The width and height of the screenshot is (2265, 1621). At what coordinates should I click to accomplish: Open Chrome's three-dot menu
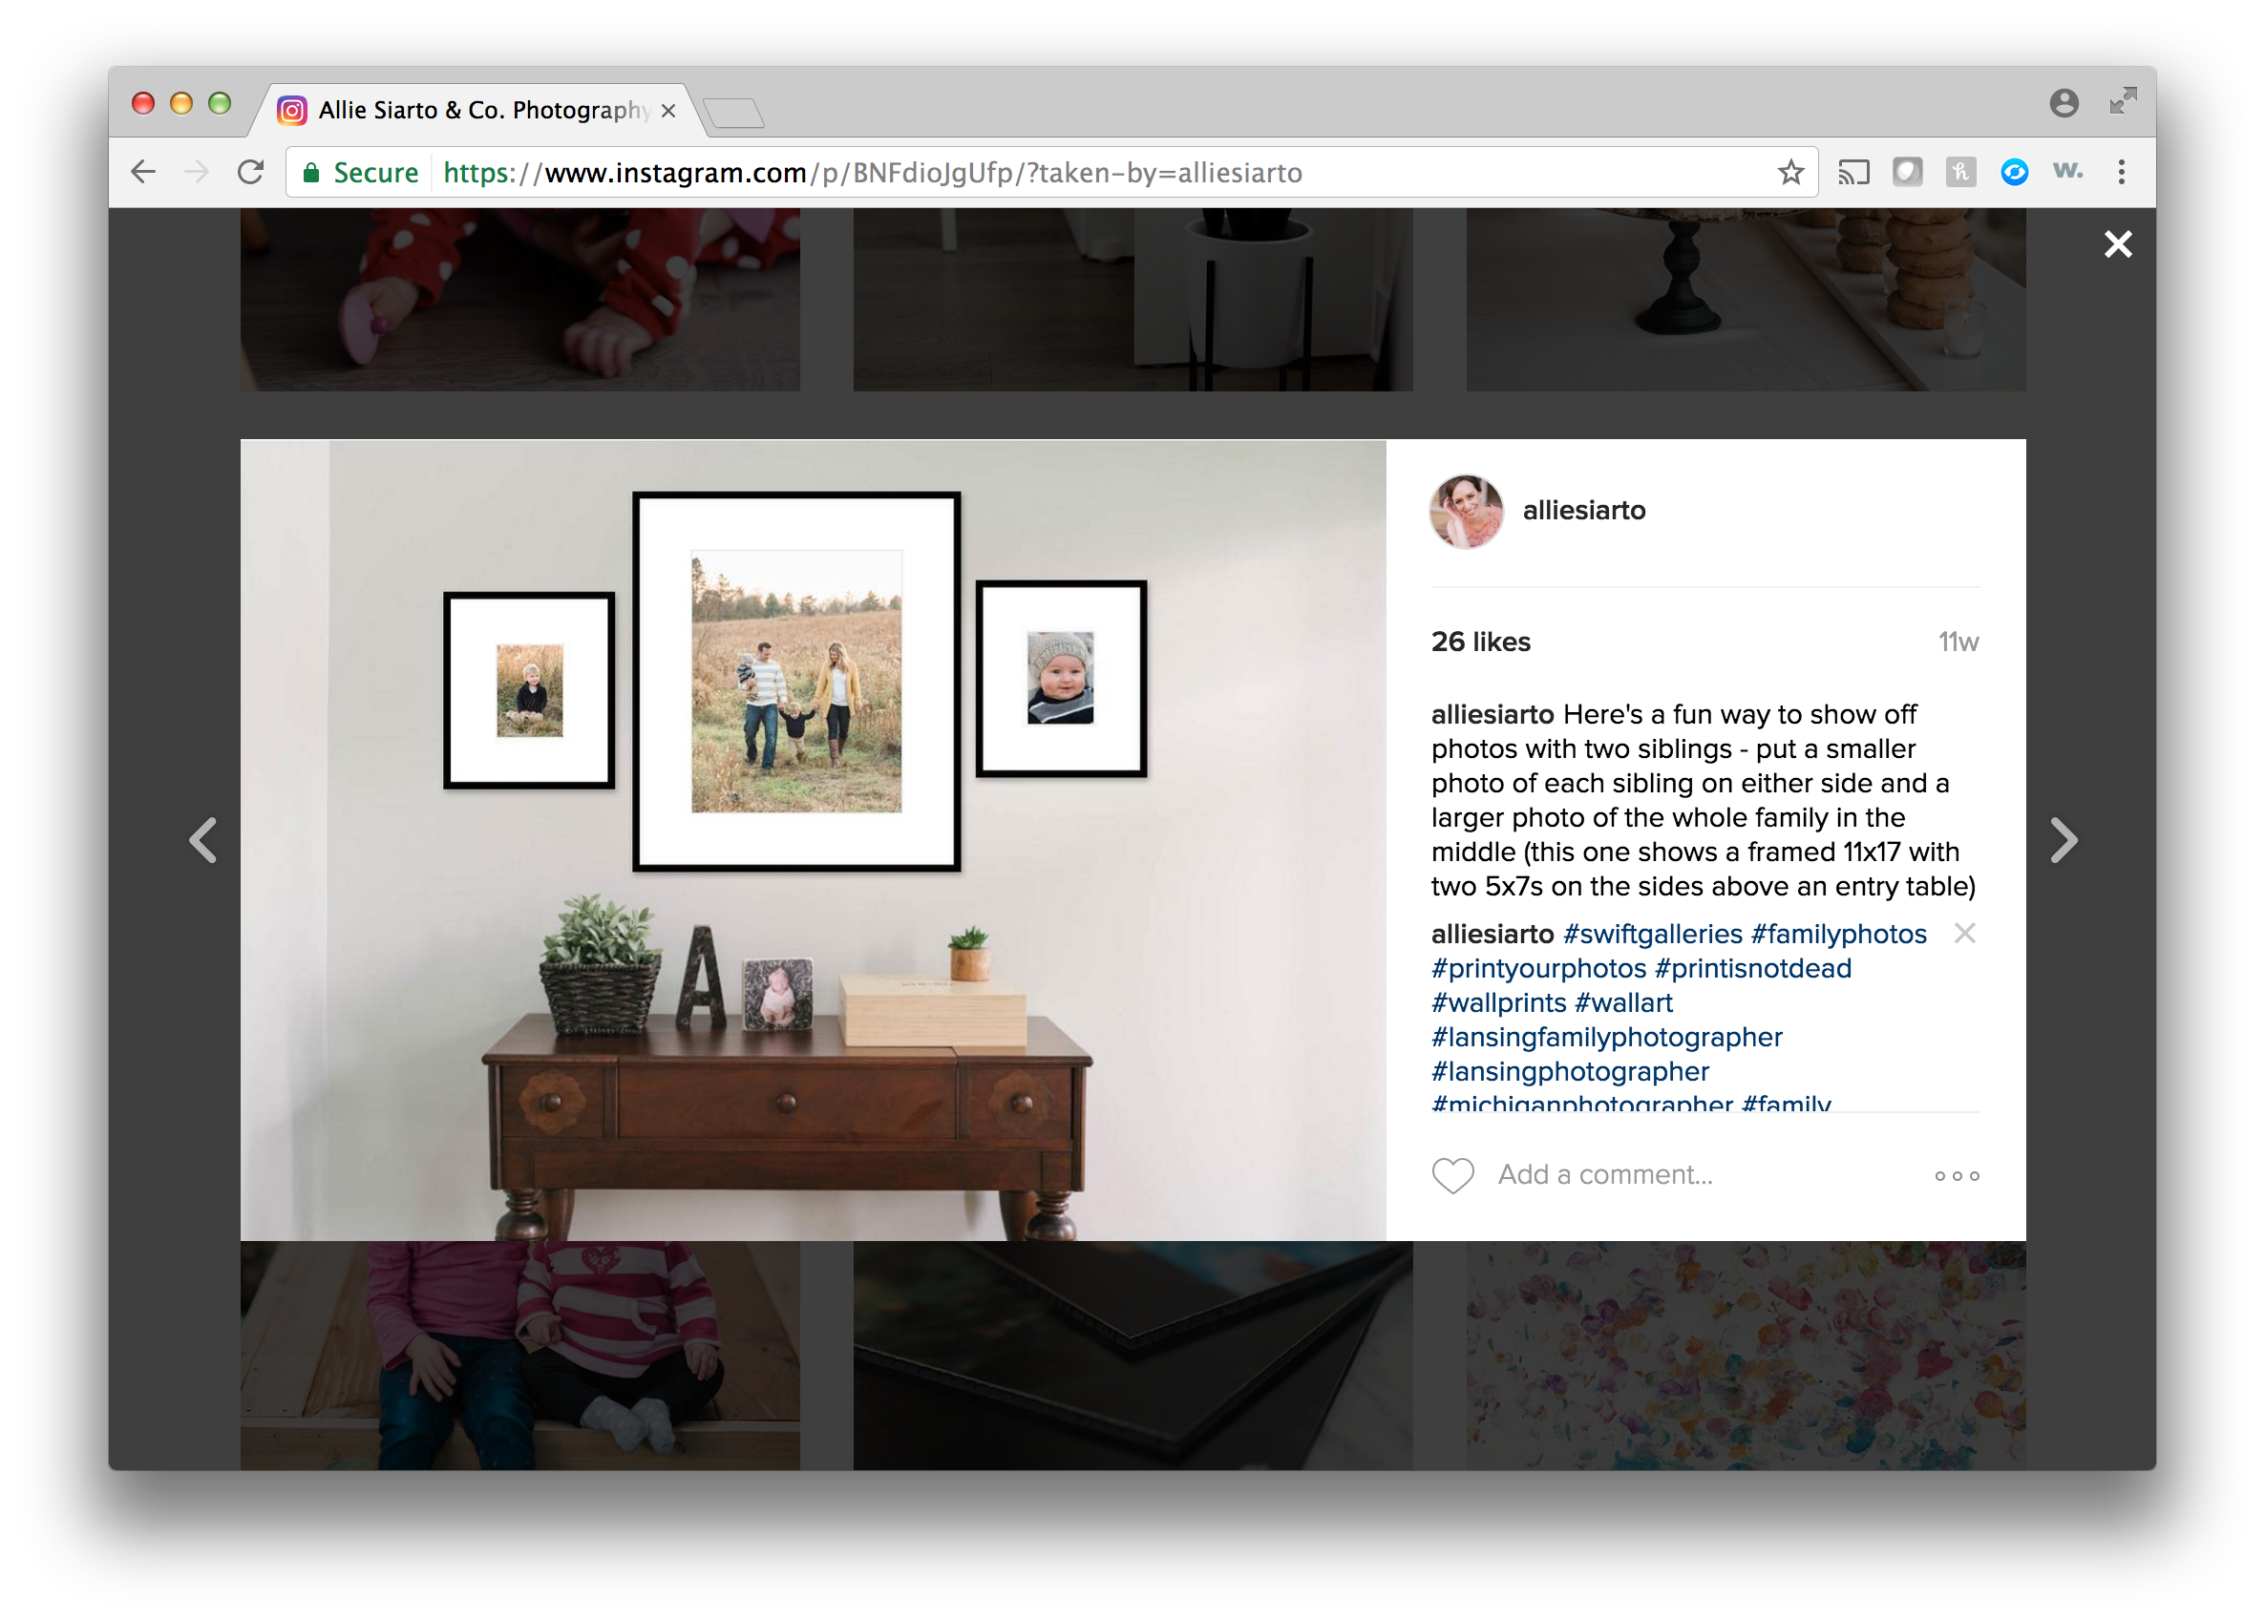click(x=2121, y=173)
